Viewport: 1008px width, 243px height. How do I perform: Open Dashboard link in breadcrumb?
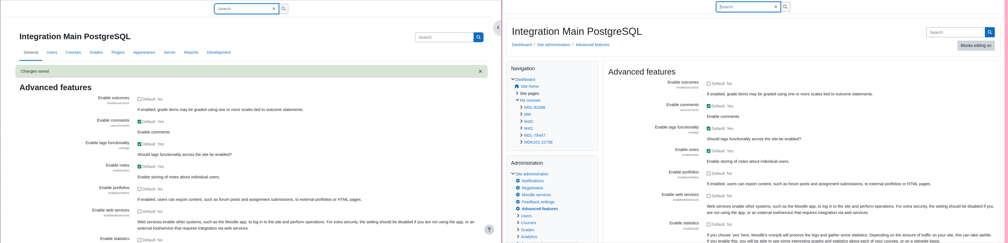(x=521, y=45)
